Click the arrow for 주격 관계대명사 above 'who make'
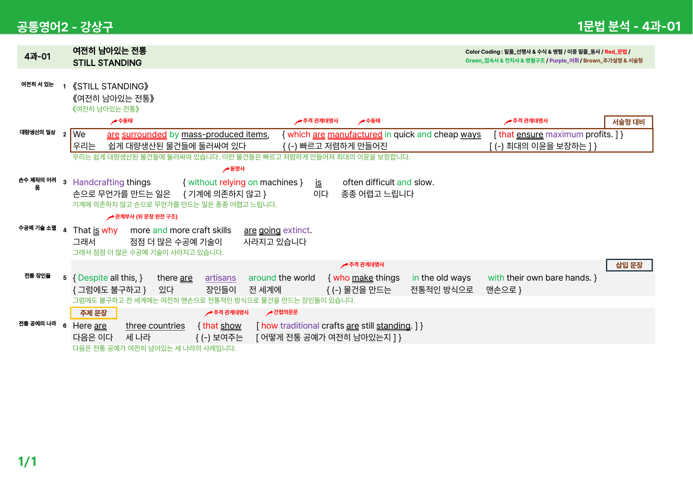693x490 pixels. (x=344, y=265)
